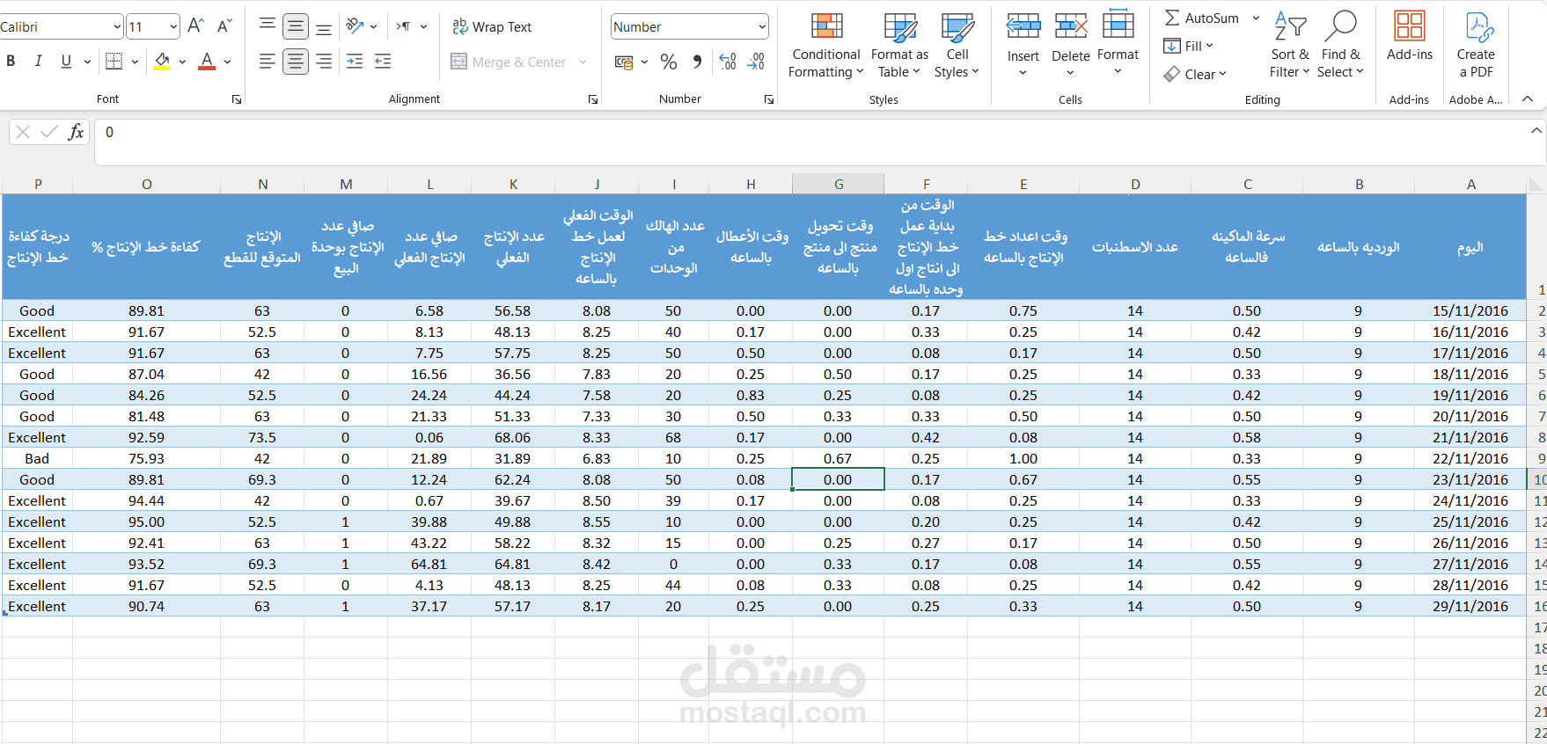Open Borders dropdown arrow
The height and width of the screenshot is (744, 1547).
click(x=135, y=62)
